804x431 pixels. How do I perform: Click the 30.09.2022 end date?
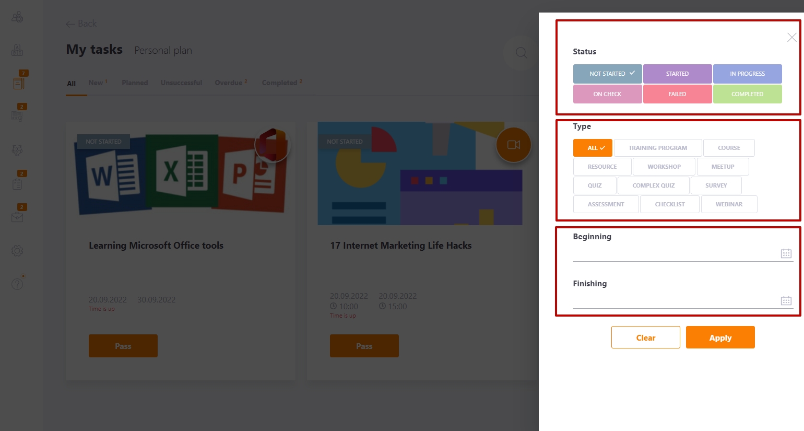pos(157,300)
